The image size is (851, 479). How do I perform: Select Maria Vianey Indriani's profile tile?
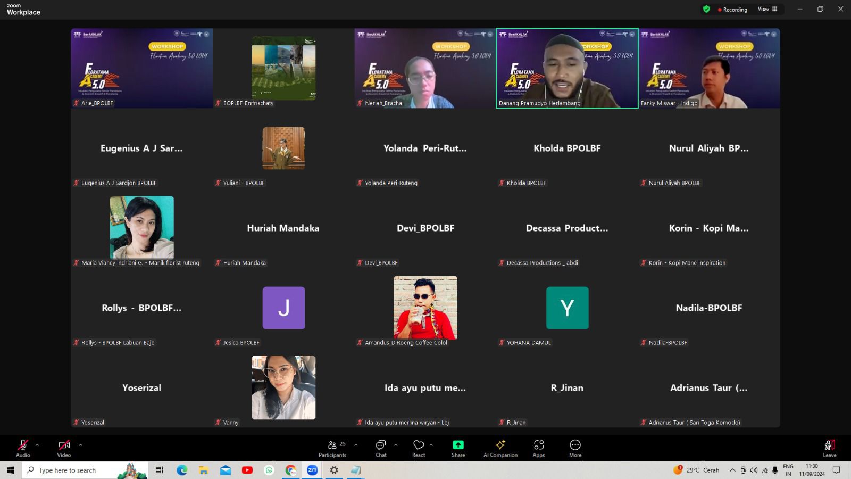(141, 228)
